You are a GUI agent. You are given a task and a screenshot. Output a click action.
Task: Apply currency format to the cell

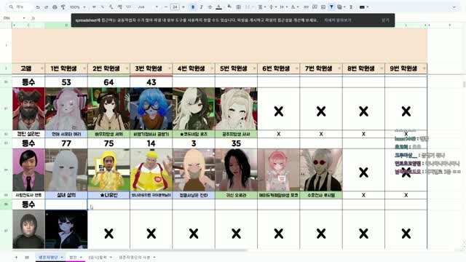point(94,7)
